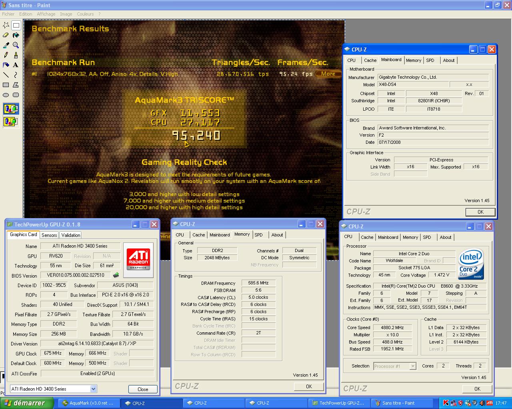Viewport: 512px width, 409px height.
Task: Click OK in the CPU-Z processor window
Action: coord(477,389)
